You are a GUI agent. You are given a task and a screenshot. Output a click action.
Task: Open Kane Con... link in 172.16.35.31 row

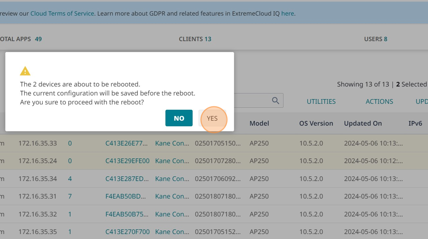(172, 196)
